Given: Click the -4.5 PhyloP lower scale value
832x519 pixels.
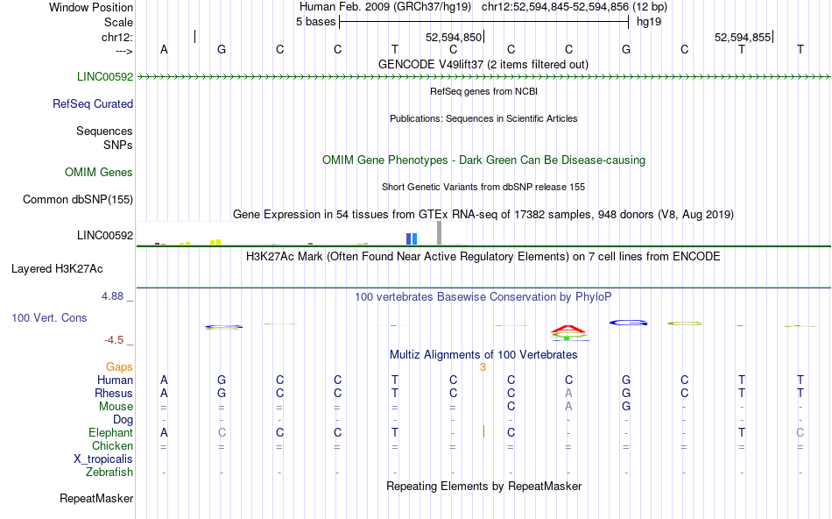Looking at the screenshot, I should pyautogui.click(x=114, y=340).
